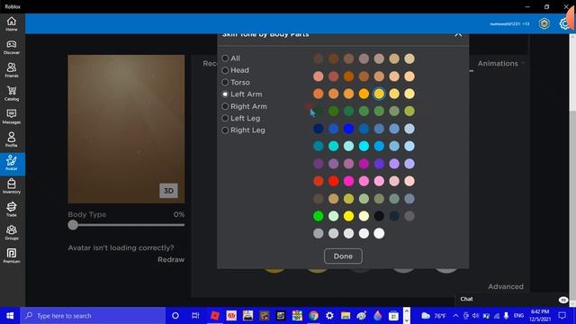The width and height of the screenshot is (576, 324).
Task: Select the Right Arm radio button
Action: pyautogui.click(x=225, y=106)
